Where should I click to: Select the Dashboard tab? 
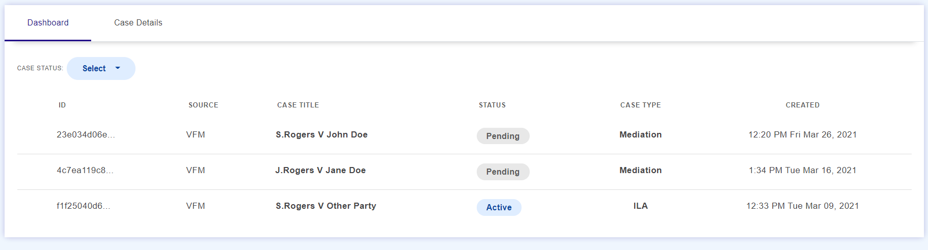click(x=48, y=23)
